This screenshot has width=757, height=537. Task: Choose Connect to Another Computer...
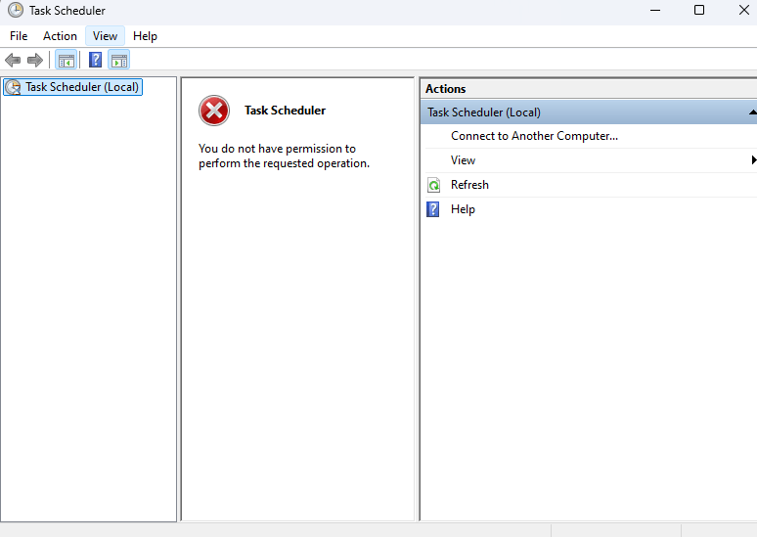click(534, 136)
